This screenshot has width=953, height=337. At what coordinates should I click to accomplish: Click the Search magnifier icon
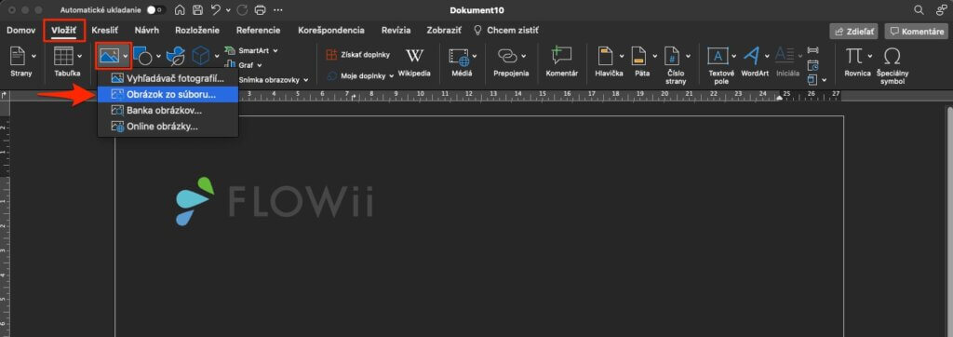point(919,9)
